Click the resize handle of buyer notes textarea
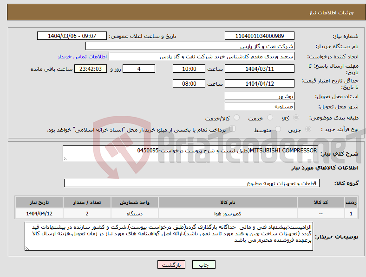 coord(27,248)
